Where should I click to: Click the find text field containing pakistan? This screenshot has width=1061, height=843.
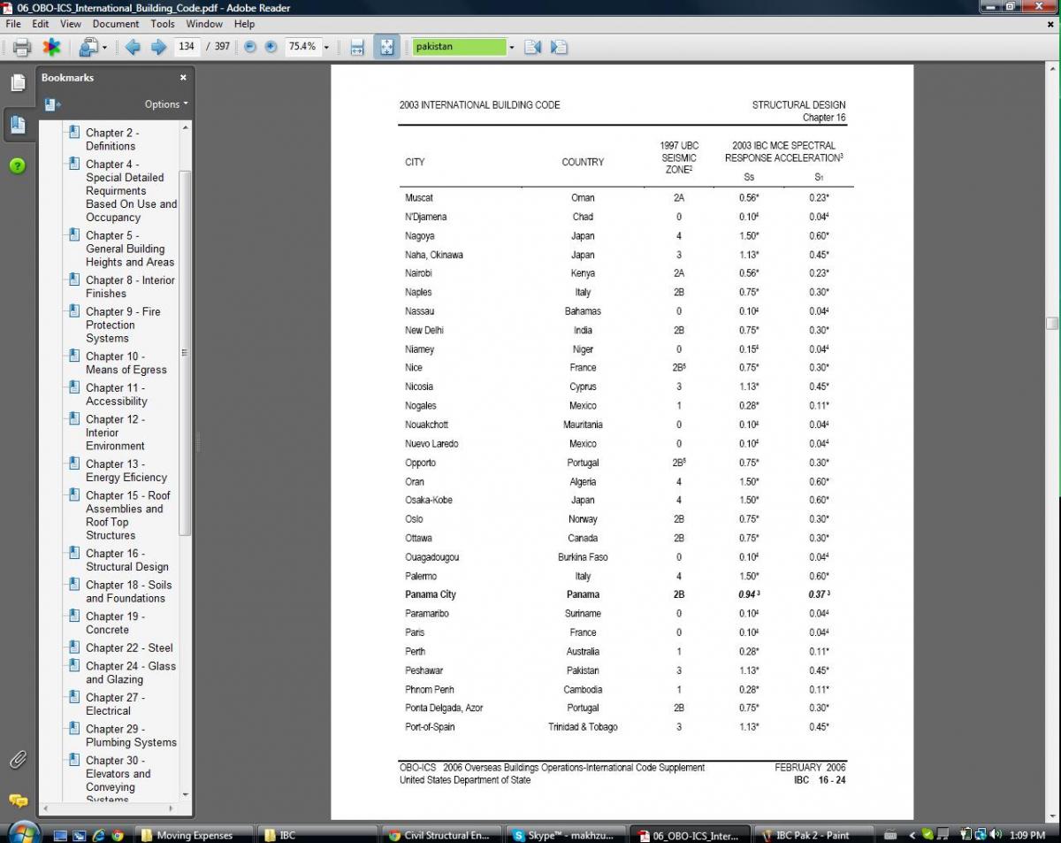[460, 47]
